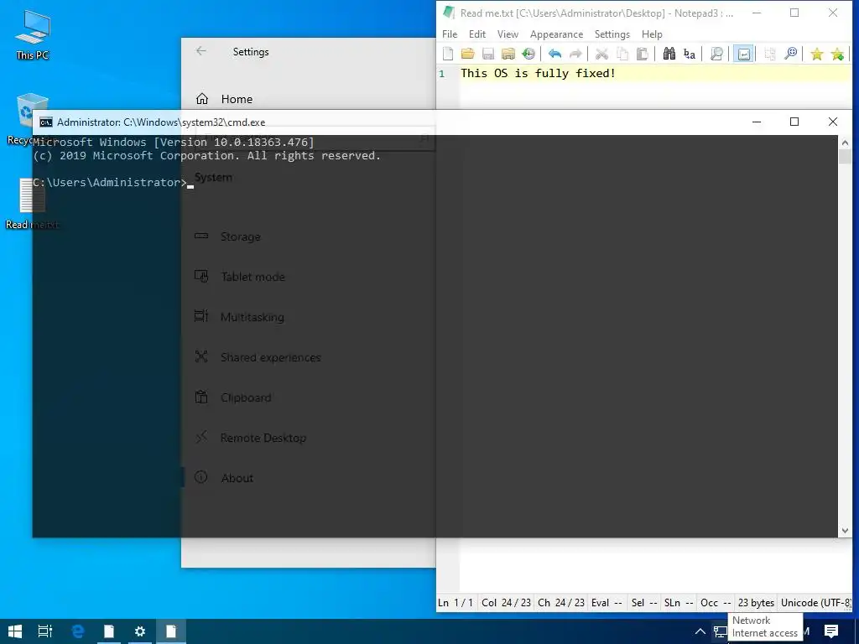This screenshot has height=644, width=859.
Task: Maximize the Notepad3 window
Action: click(794, 13)
